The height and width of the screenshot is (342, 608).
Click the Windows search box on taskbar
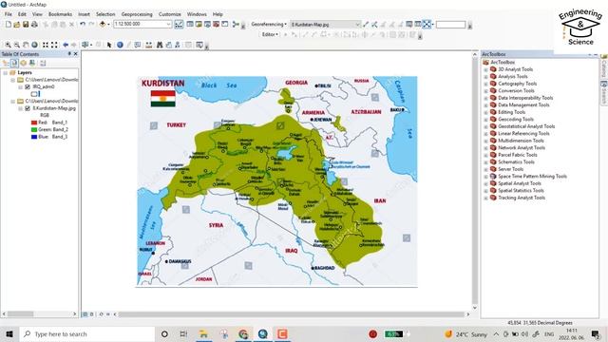(86, 333)
